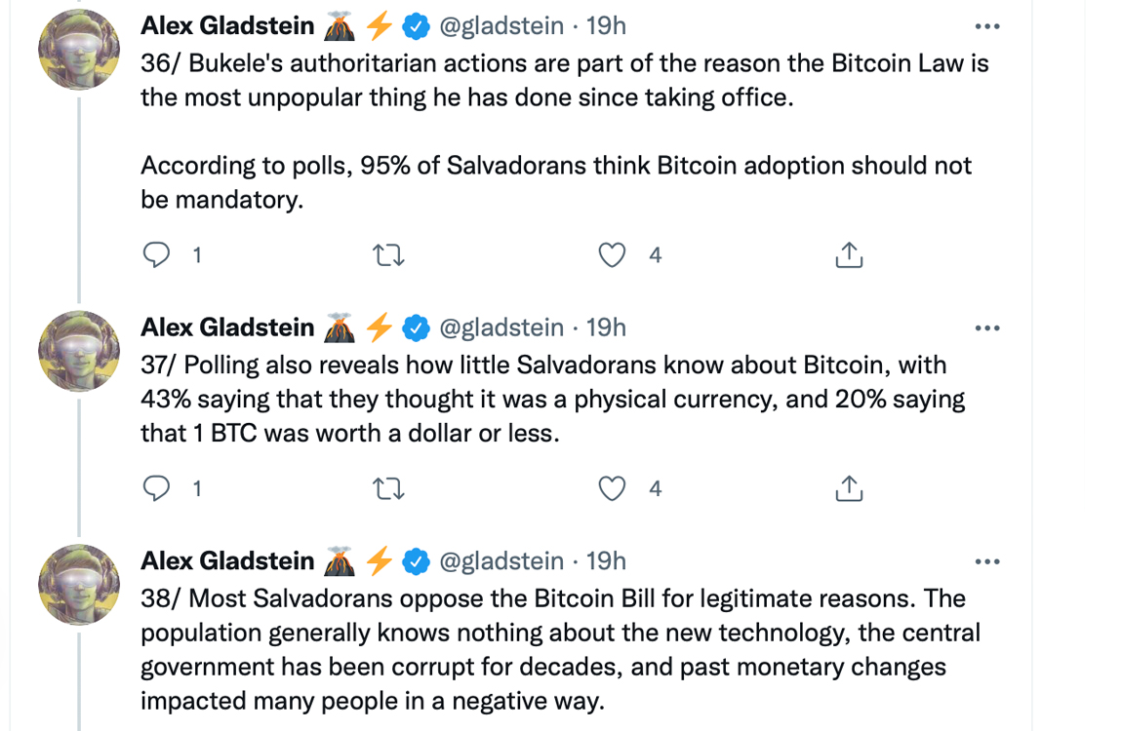Open more options for tweet 38
1122x731 pixels.
[x=987, y=562]
